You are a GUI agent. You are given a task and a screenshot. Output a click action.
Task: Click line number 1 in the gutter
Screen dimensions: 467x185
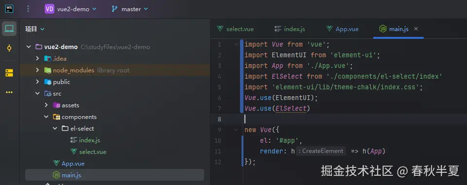(x=219, y=45)
